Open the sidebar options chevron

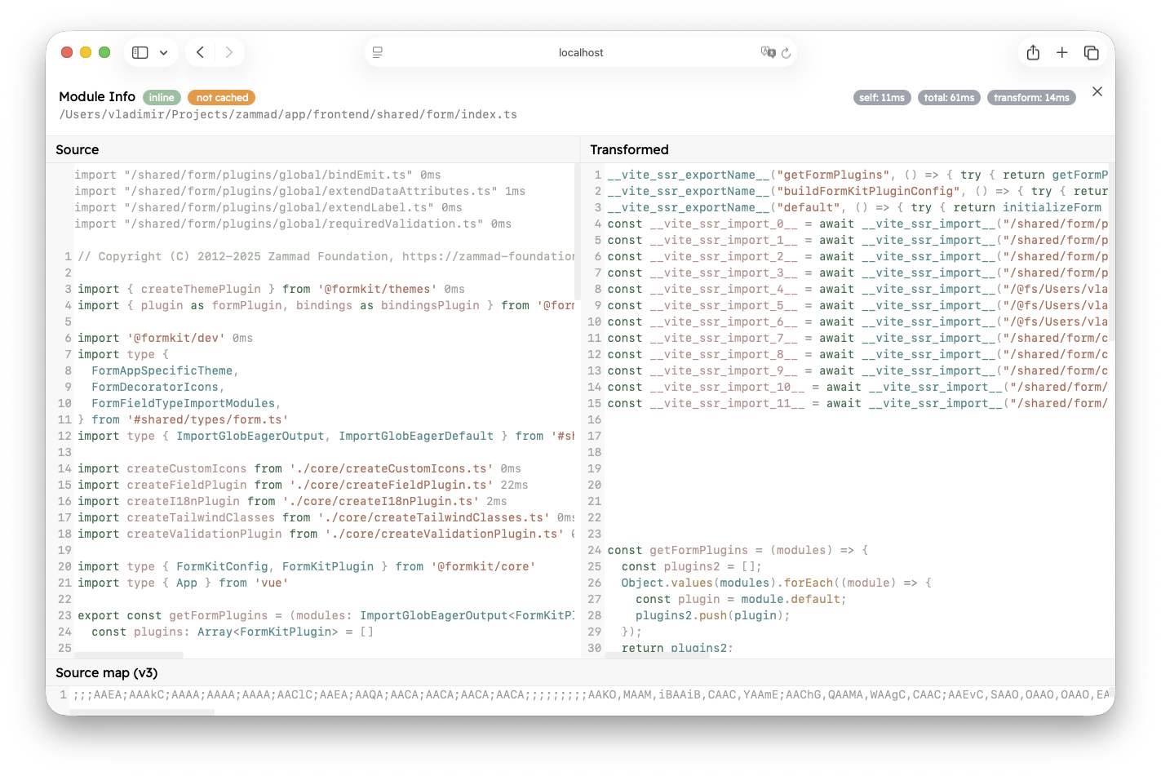(164, 51)
